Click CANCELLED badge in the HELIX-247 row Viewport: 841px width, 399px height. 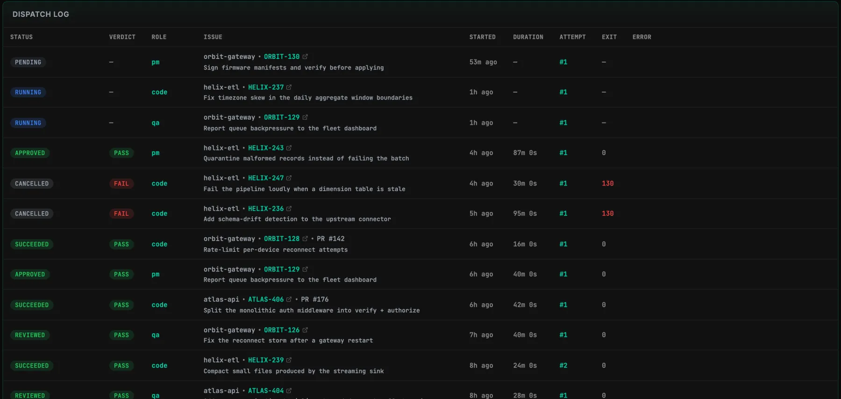(32, 184)
